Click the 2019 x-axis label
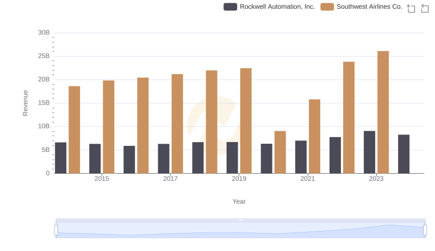The width and height of the screenshot is (435, 251). 239,179
